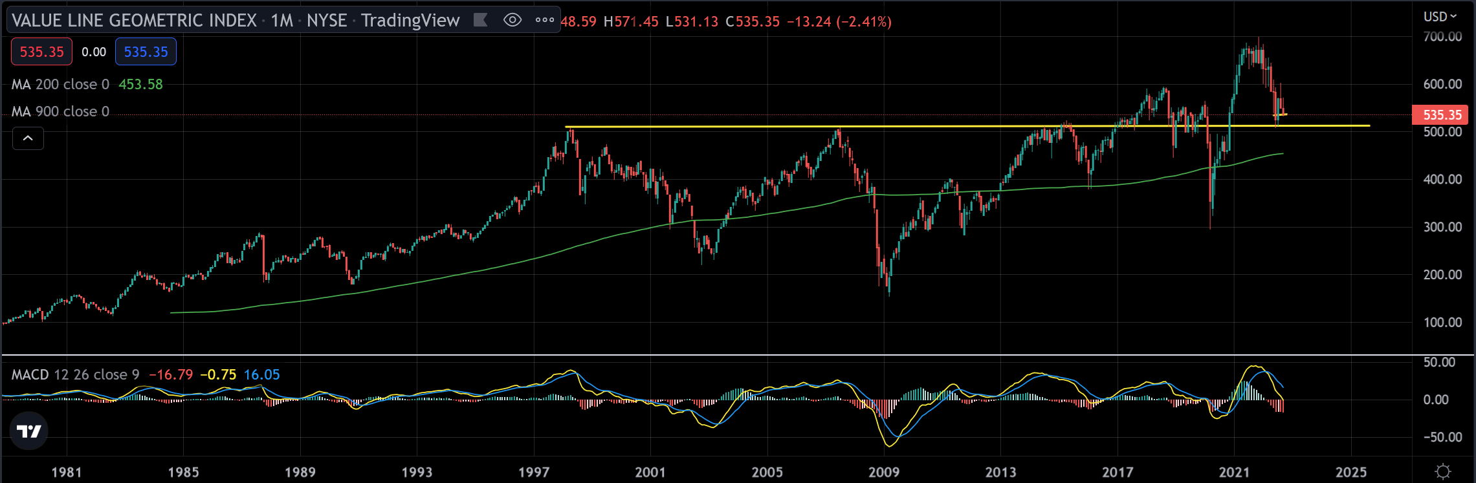Screen dimensions: 1476x483
Task: Click the 1997 label on time axis
Action: [534, 472]
